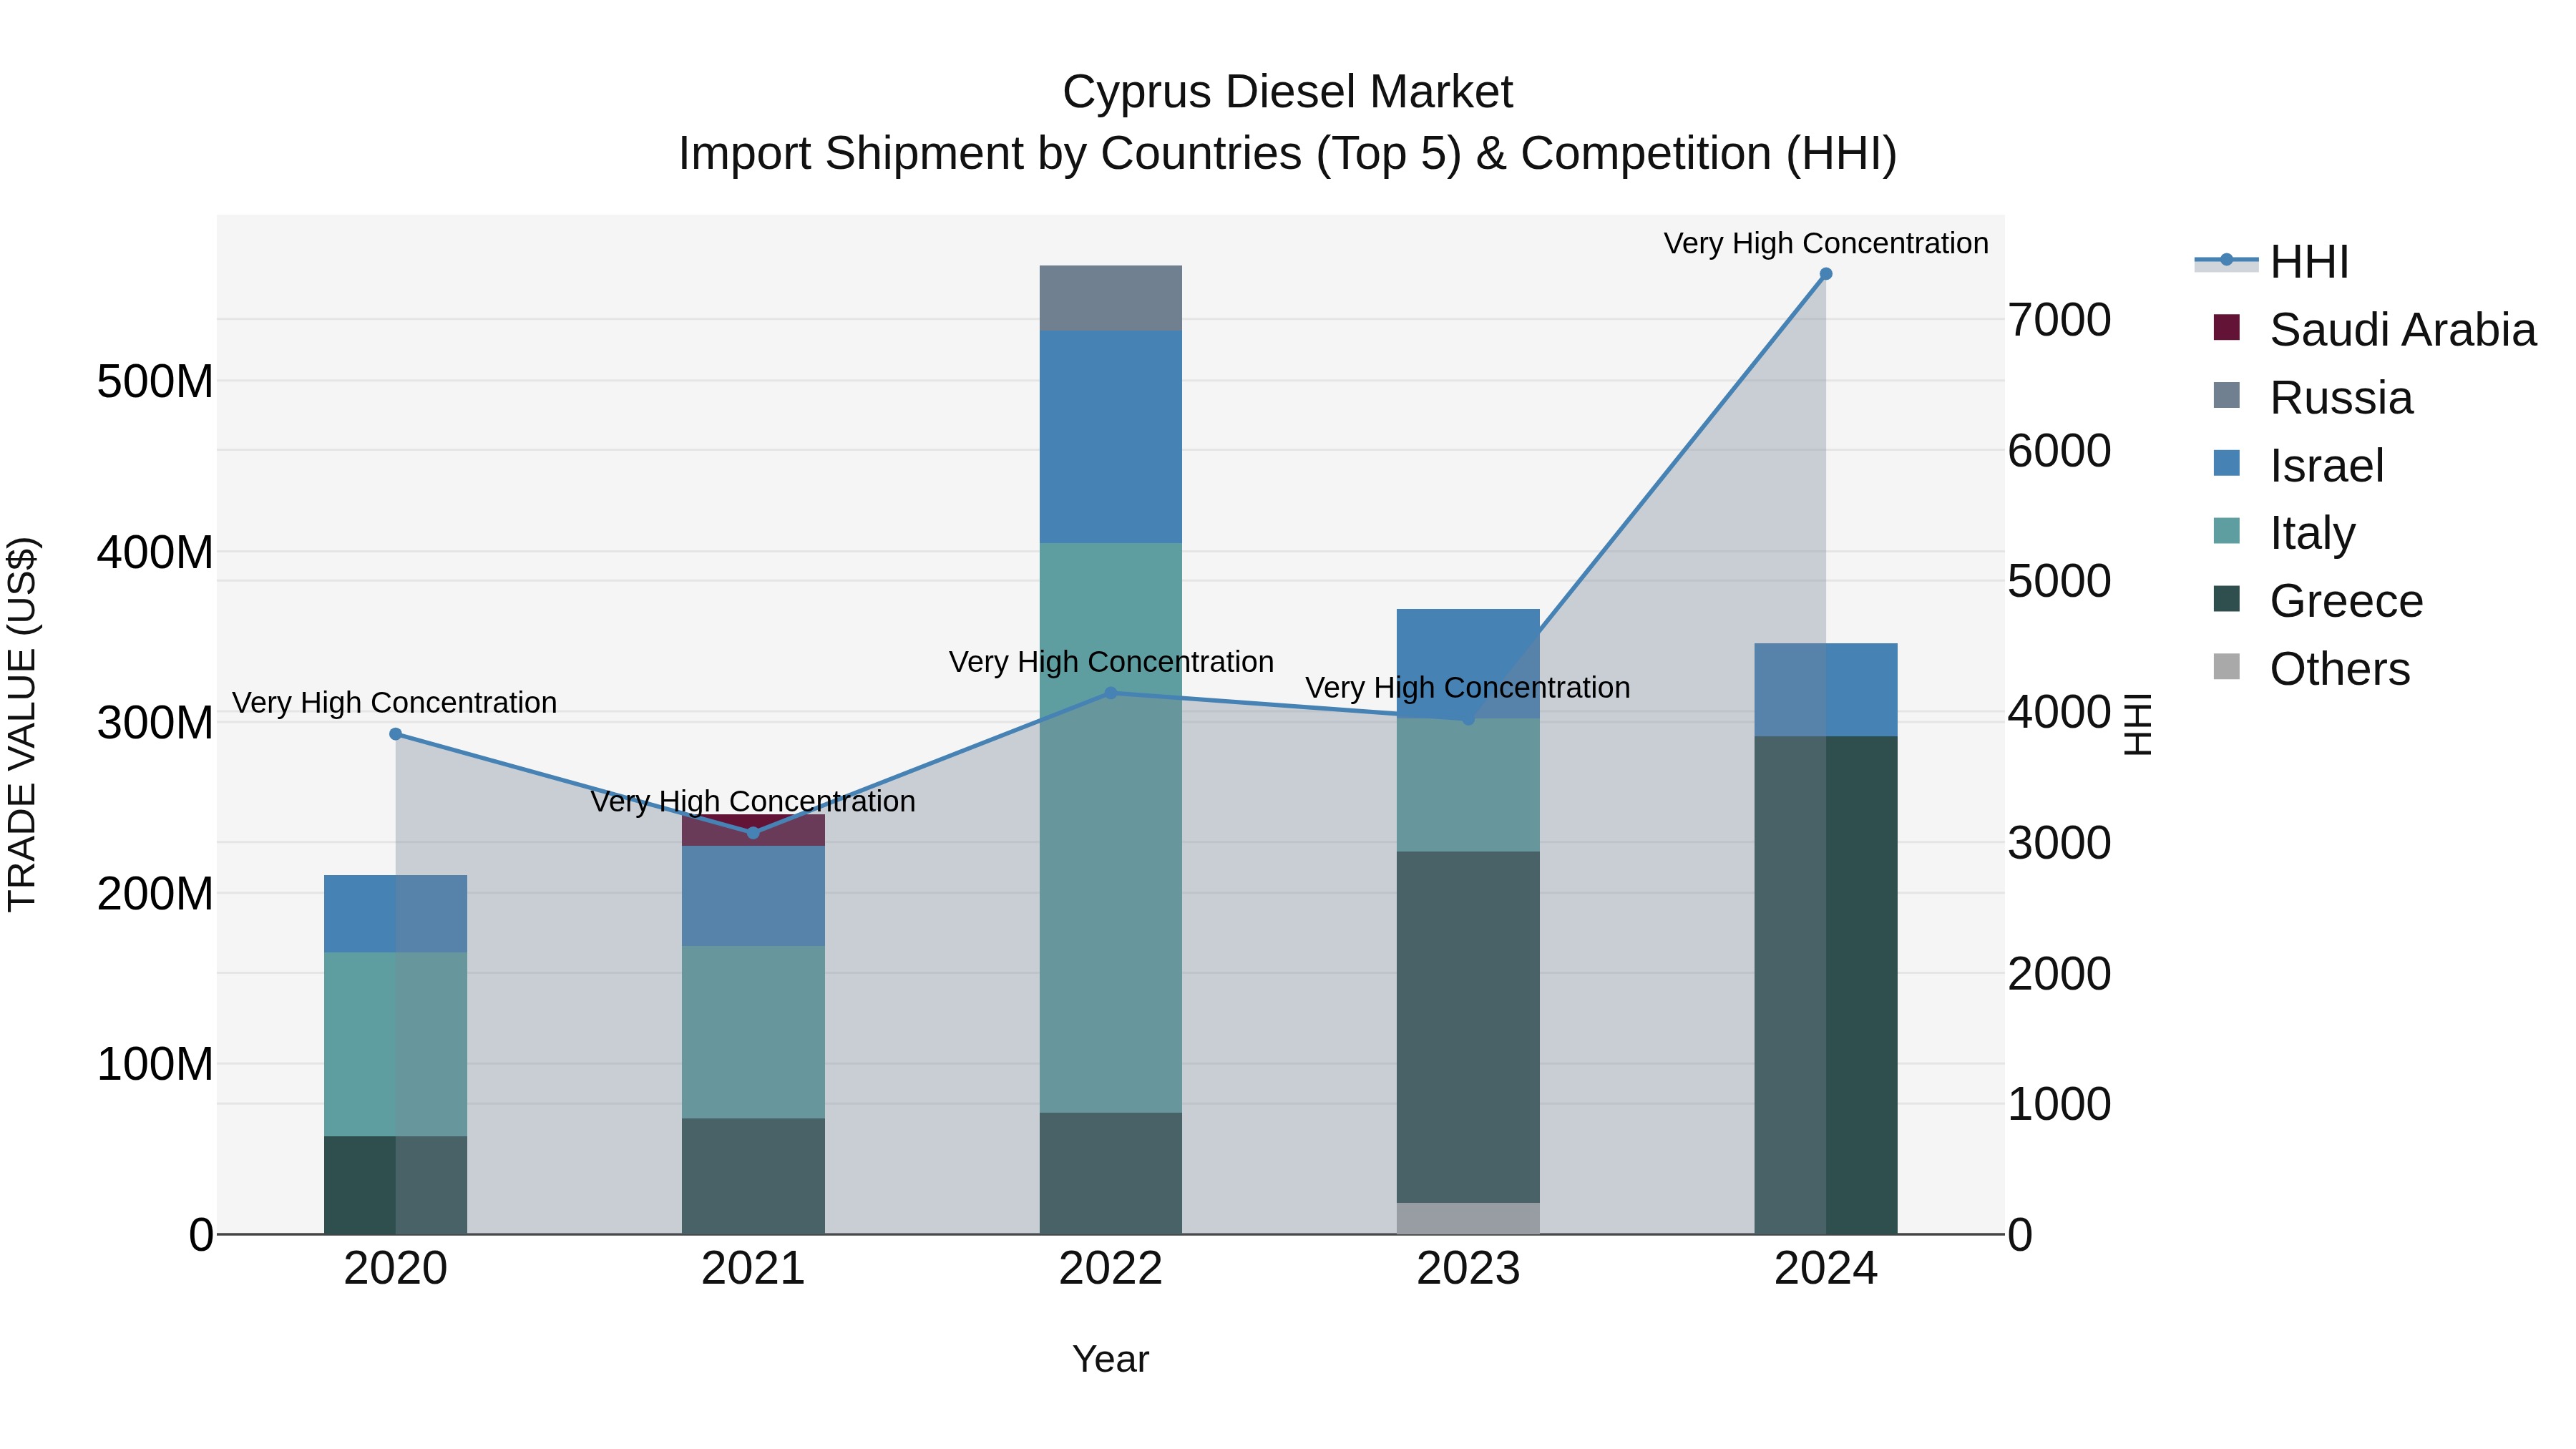2576x1449 pixels.
Task: Click the 7000 HHI axis tick label
Action: (x=2060, y=320)
